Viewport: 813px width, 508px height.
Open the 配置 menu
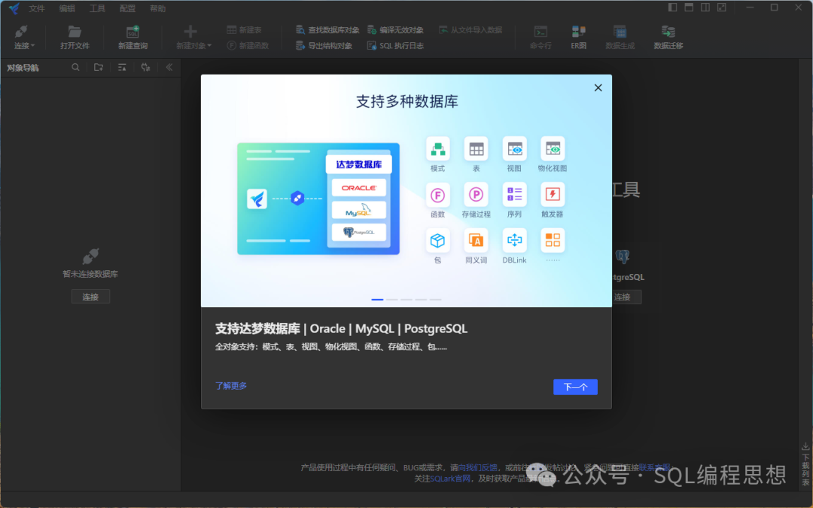coord(126,8)
